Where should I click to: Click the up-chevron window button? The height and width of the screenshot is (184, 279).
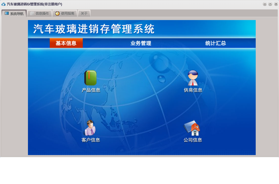coord(270,4)
